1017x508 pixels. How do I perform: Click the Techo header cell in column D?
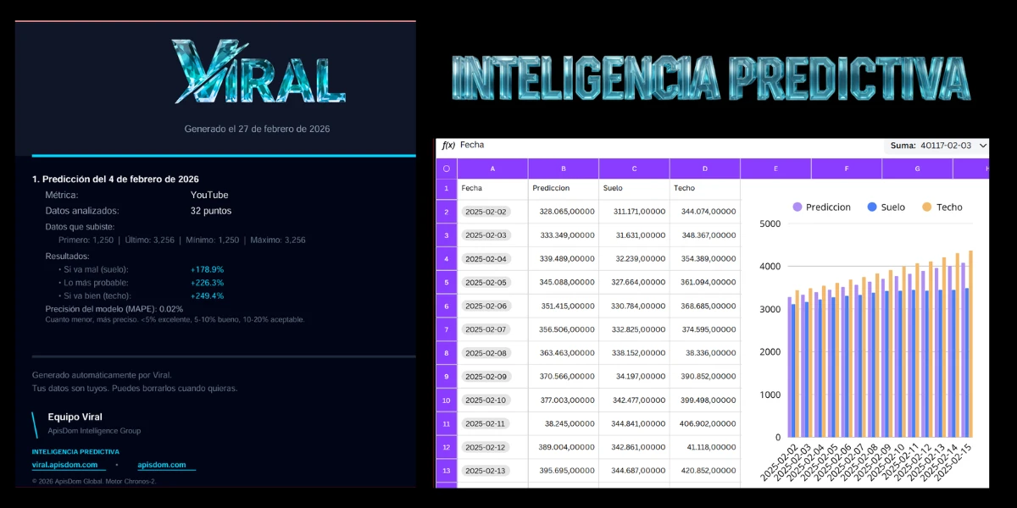[x=704, y=188]
